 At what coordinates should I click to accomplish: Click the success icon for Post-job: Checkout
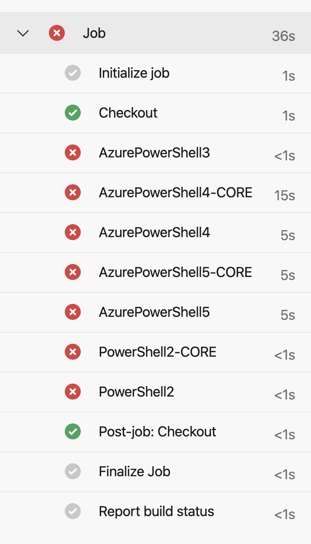pos(73,431)
